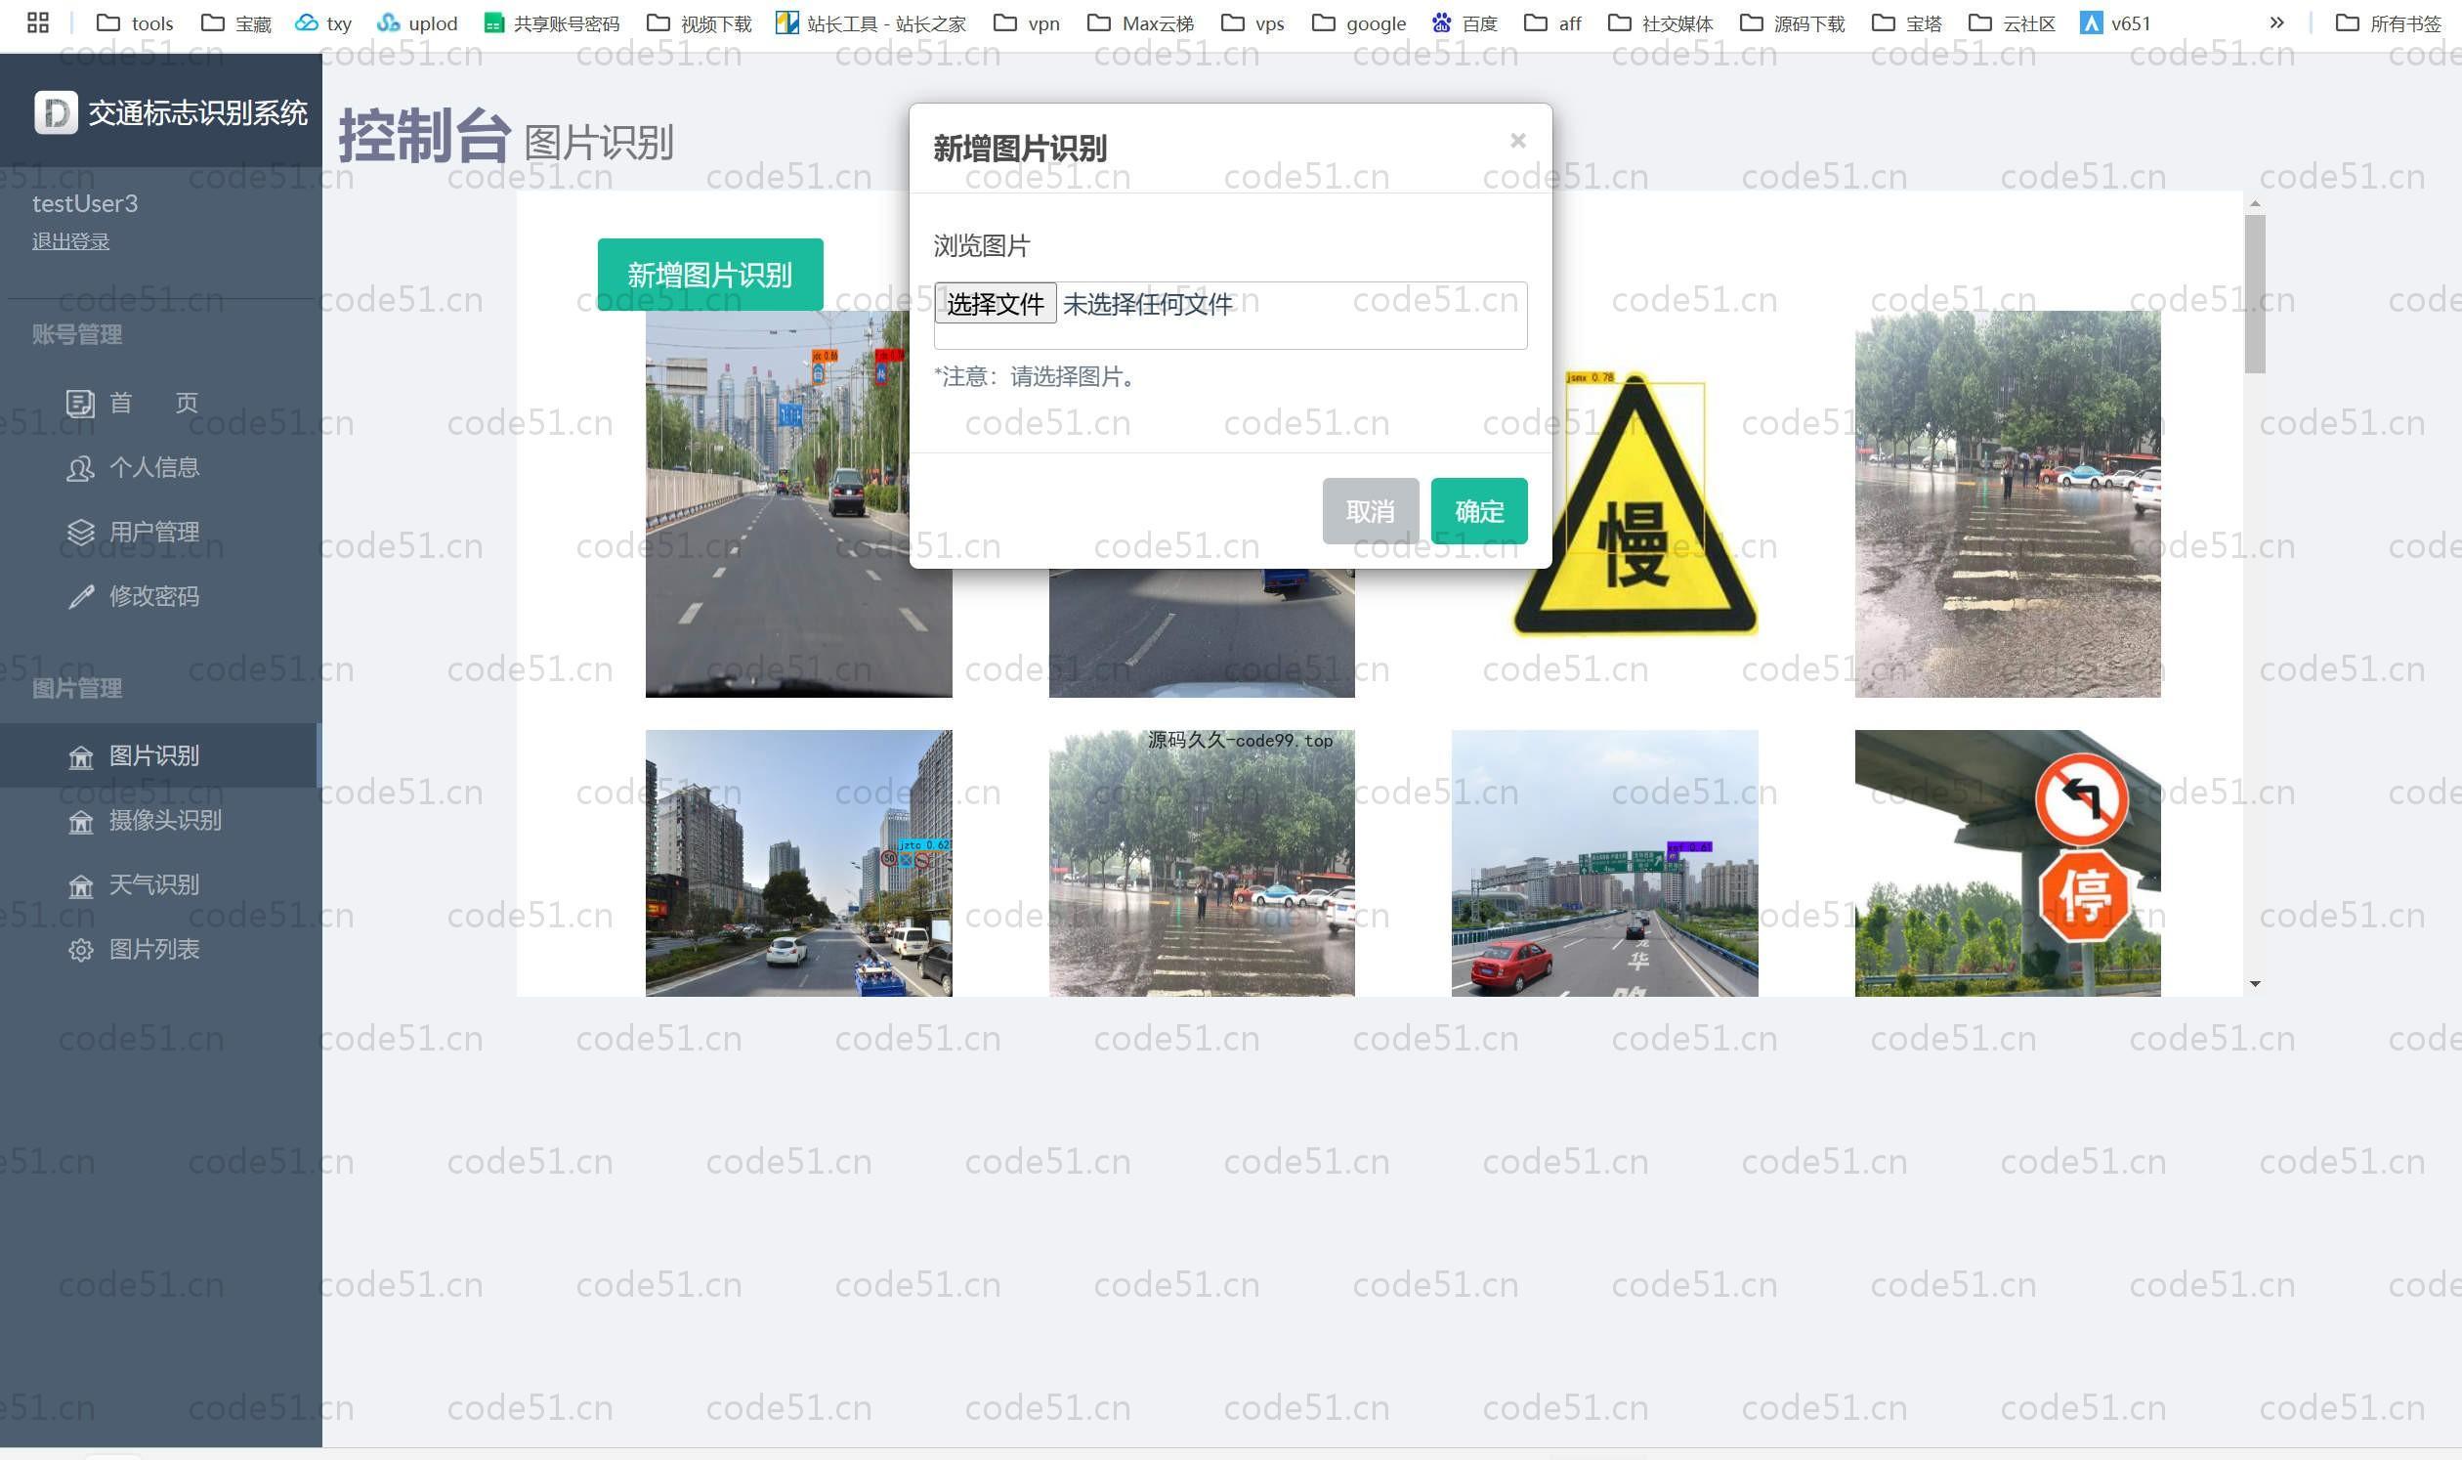Click the 退出登录 link
The image size is (2462, 1460).
[x=70, y=241]
